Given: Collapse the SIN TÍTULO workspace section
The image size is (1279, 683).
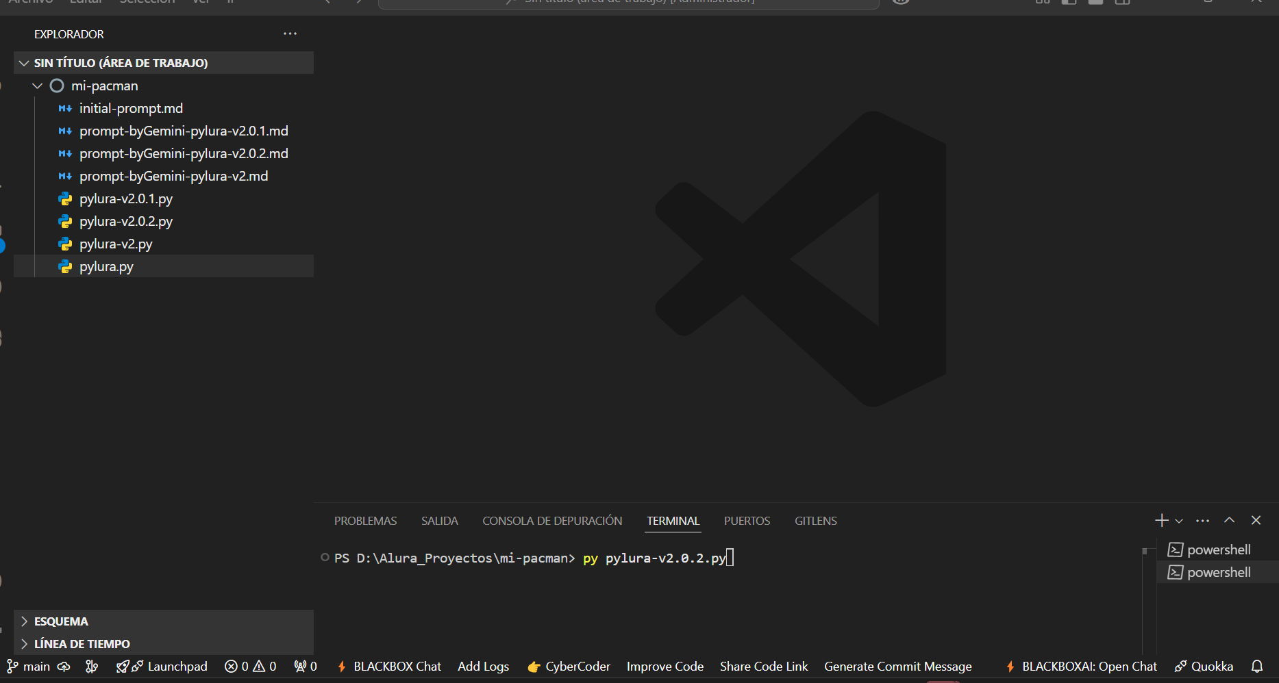Looking at the screenshot, I should click(164, 63).
